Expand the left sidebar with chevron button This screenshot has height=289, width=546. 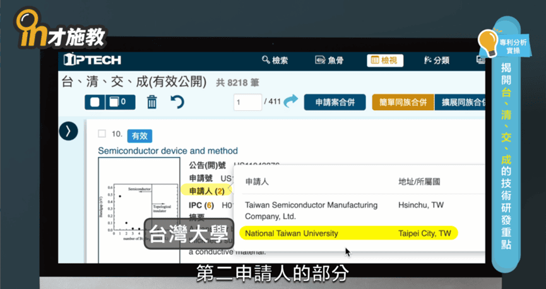click(x=68, y=131)
